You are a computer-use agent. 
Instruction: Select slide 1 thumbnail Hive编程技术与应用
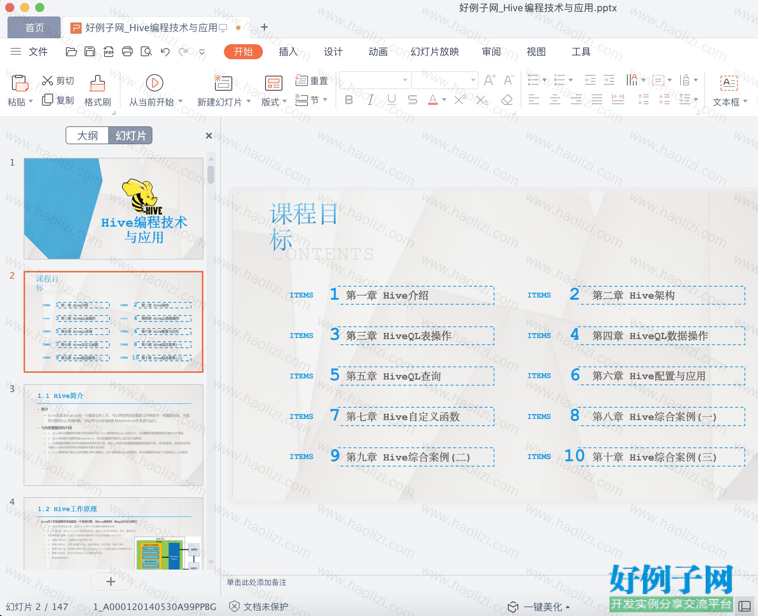click(113, 209)
